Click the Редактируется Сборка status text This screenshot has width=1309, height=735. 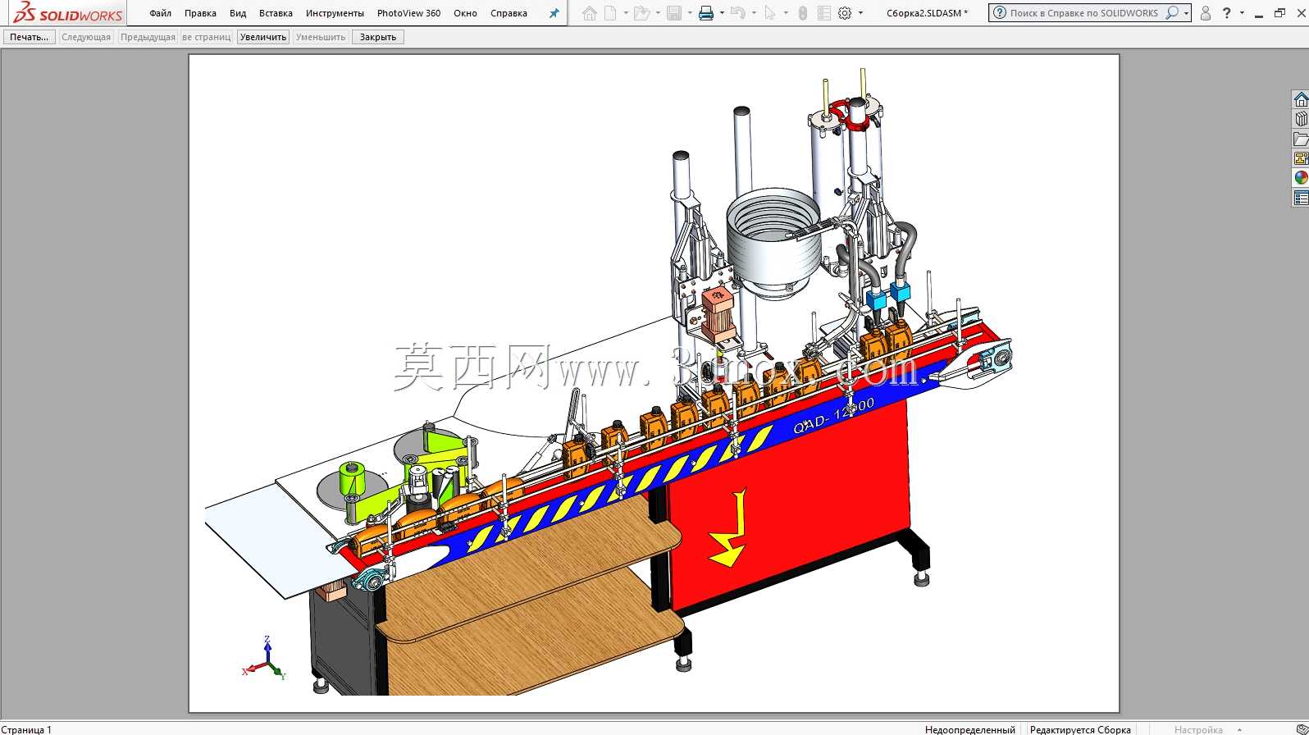point(1080,729)
